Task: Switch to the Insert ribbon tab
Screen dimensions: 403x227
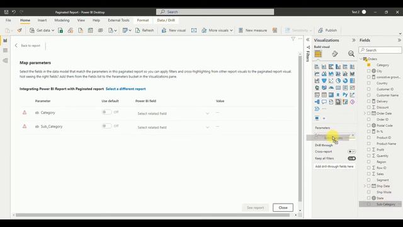Action: (x=42, y=20)
